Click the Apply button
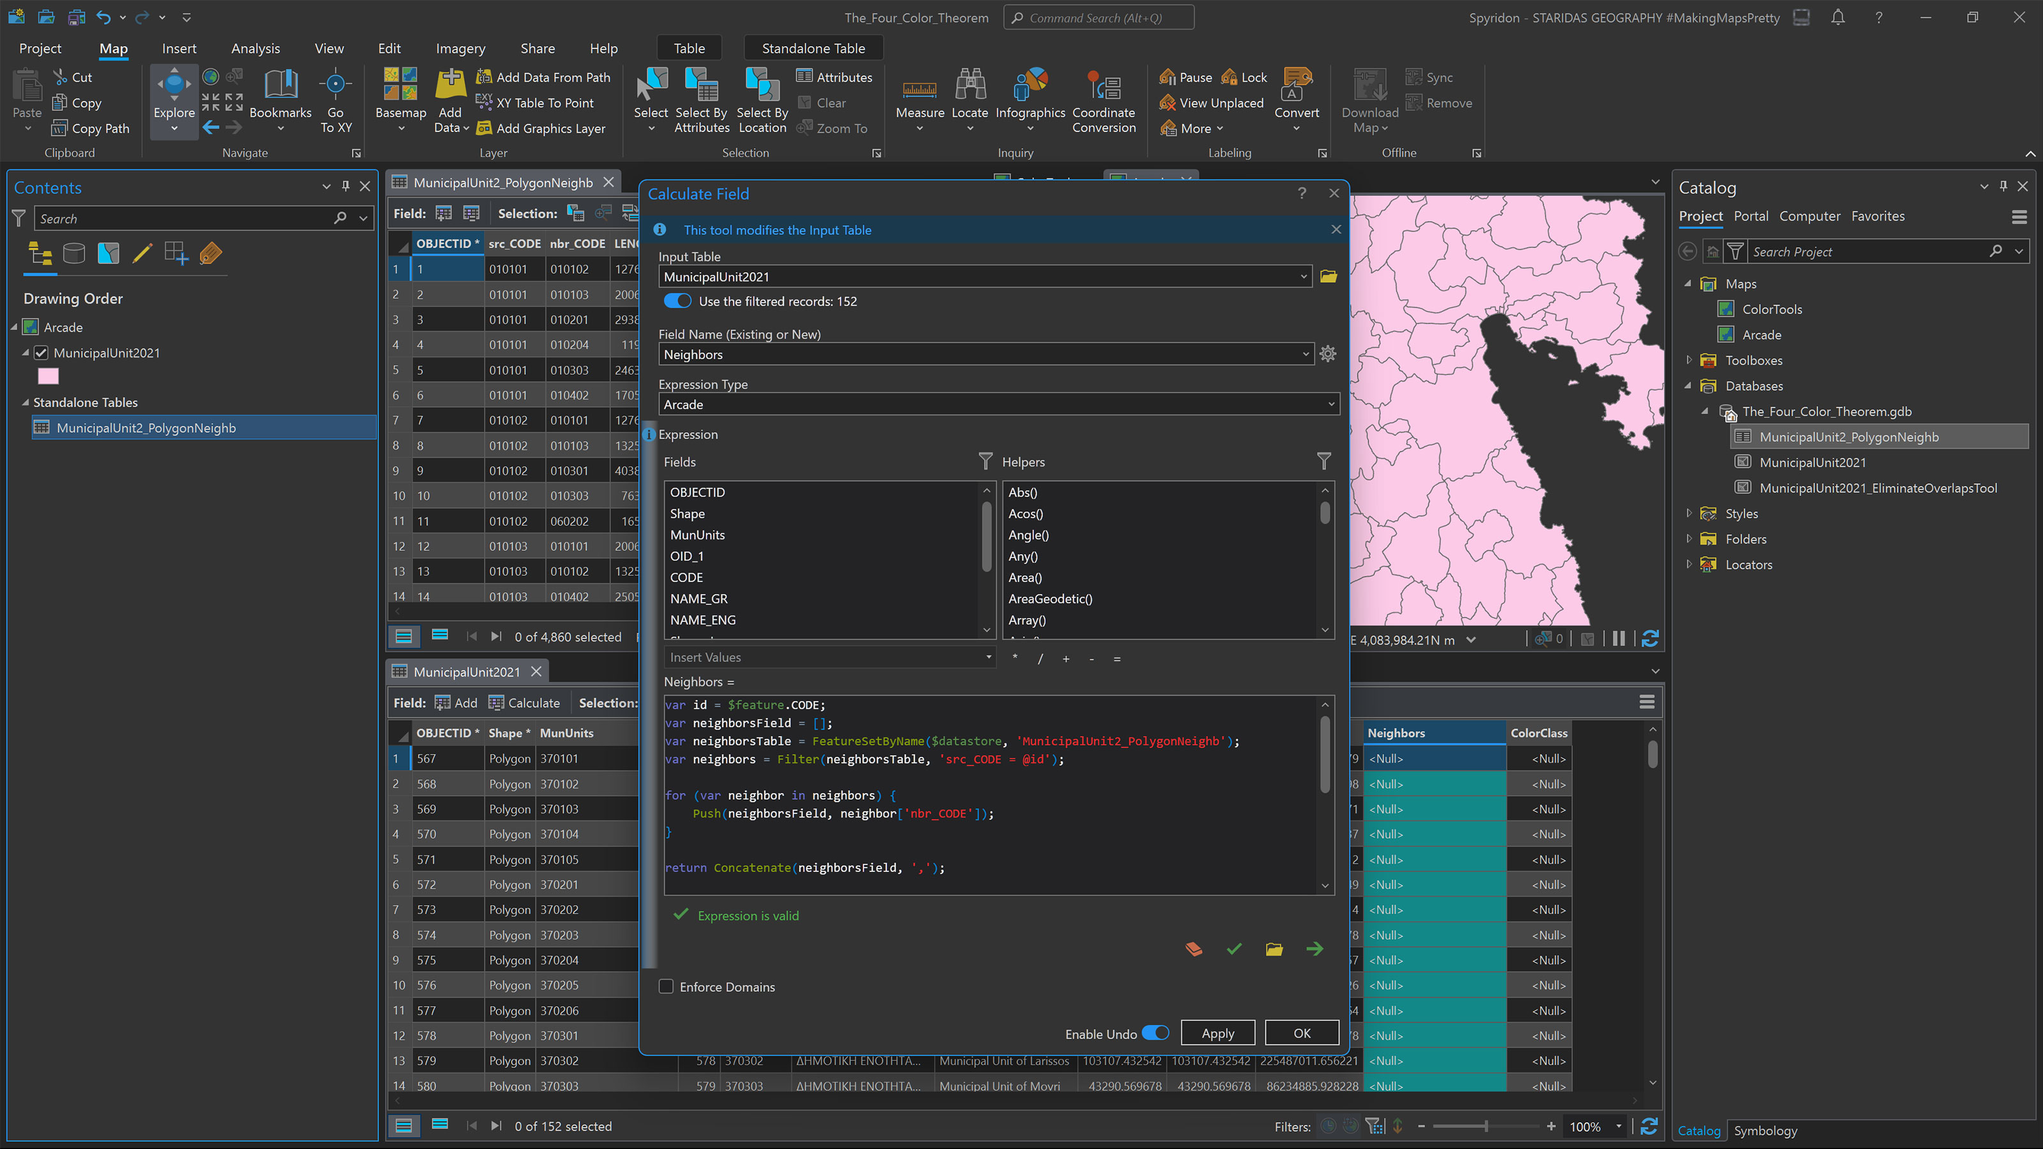This screenshot has height=1149, width=2043. (1217, 1033)
